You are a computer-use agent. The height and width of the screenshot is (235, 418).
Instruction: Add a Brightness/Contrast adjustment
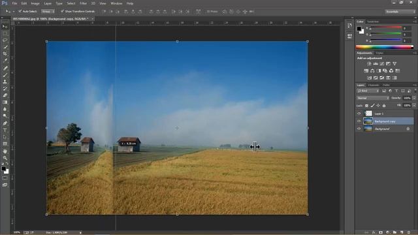(x=369, y=64)
